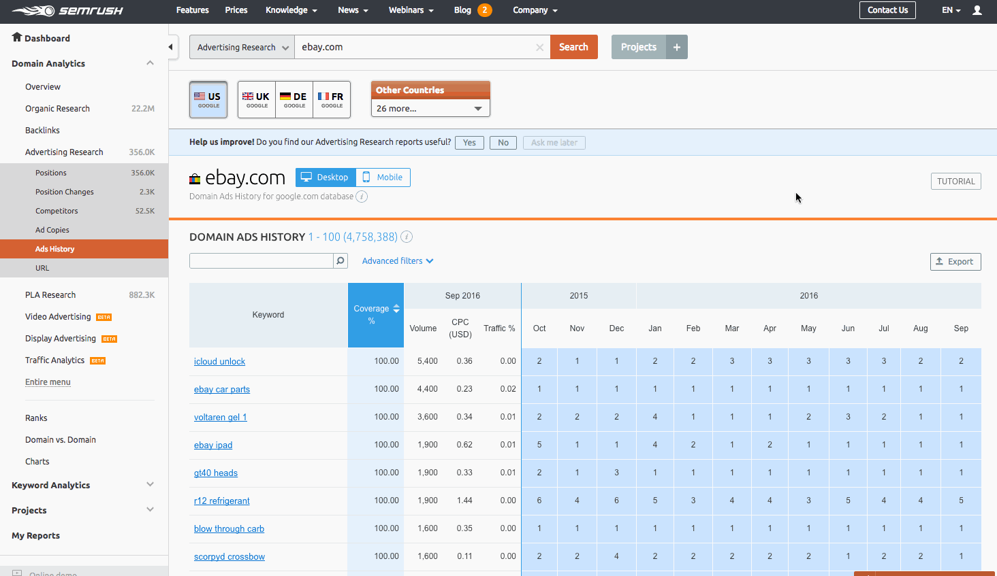Viewport: 997px width, 576px height.
Task: Focus the keyword filter input field
Action: (262, 261)
